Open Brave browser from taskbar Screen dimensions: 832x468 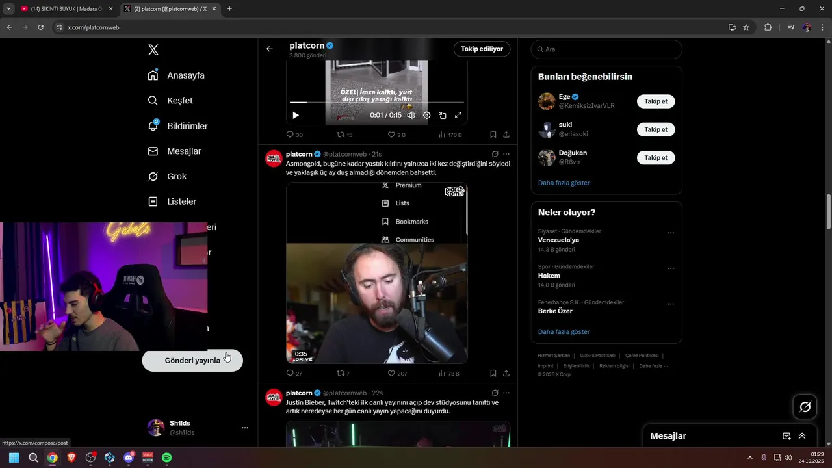pyautogui.click(x=71, y=458)
